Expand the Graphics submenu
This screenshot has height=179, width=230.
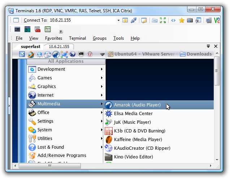[66, 87]
